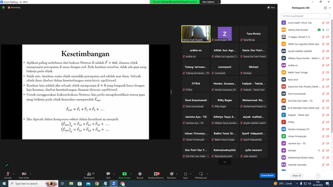Click the Record icon
Viewport: 333px width, 187px height.
[140, 174]
